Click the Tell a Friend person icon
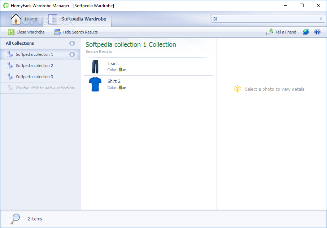 point(270,32)
